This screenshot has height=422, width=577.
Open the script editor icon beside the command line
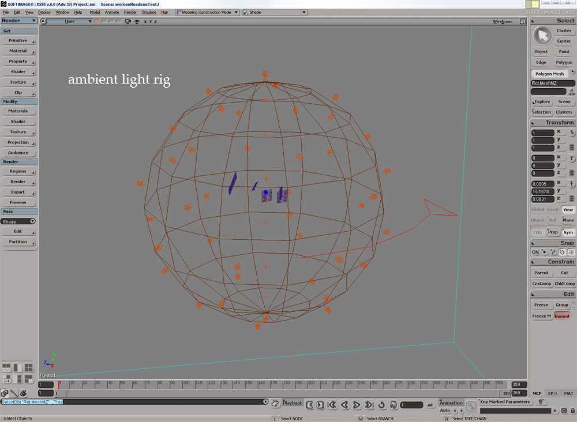(275, 403)
